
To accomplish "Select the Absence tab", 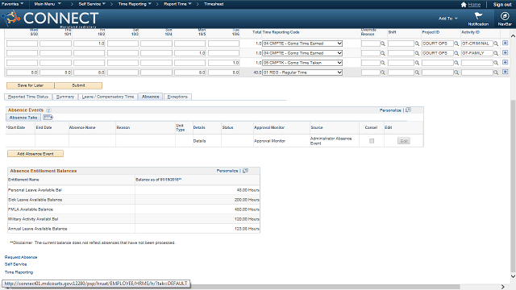I will point(151,97).
